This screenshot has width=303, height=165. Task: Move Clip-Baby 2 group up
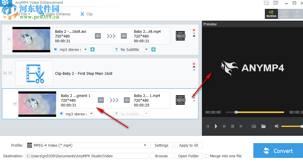click(x=194, y=67)
